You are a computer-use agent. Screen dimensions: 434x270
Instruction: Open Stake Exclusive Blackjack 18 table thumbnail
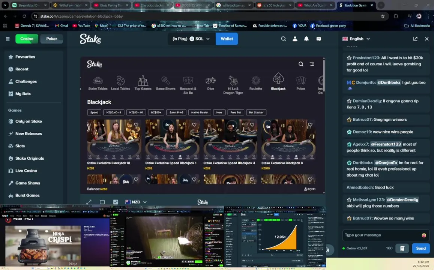tap(114, 139)
